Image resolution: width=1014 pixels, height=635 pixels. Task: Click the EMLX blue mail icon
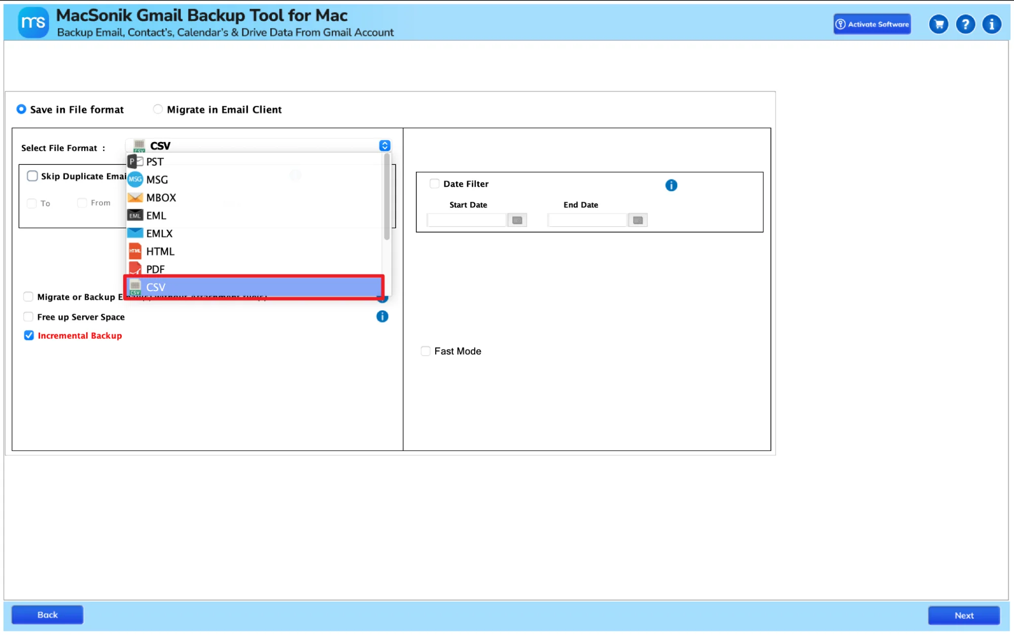pos(135,233)
